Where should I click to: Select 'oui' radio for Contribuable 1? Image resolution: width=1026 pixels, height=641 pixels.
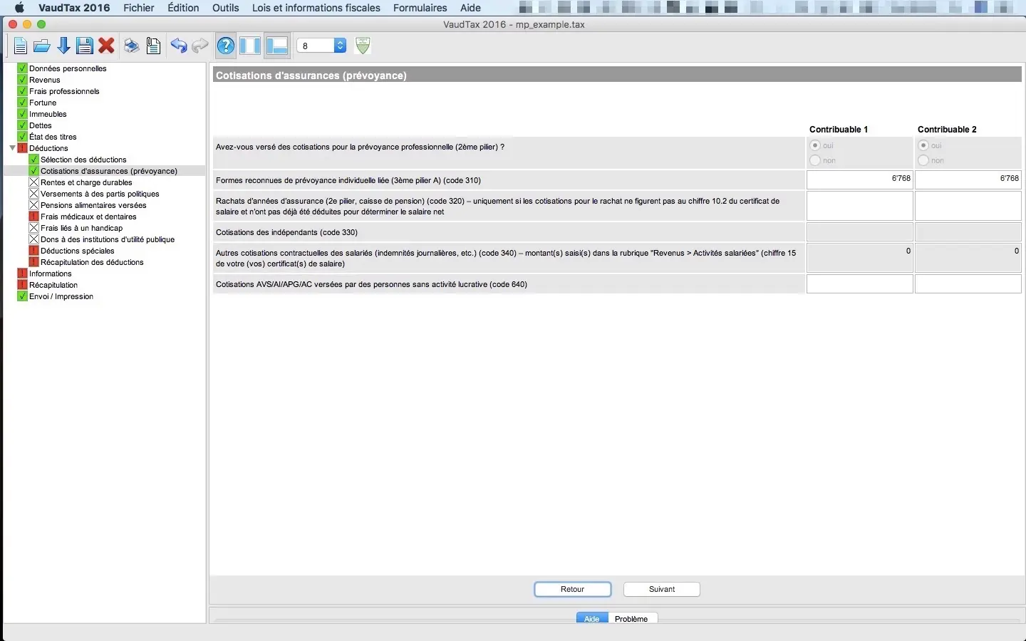[815, 145]
